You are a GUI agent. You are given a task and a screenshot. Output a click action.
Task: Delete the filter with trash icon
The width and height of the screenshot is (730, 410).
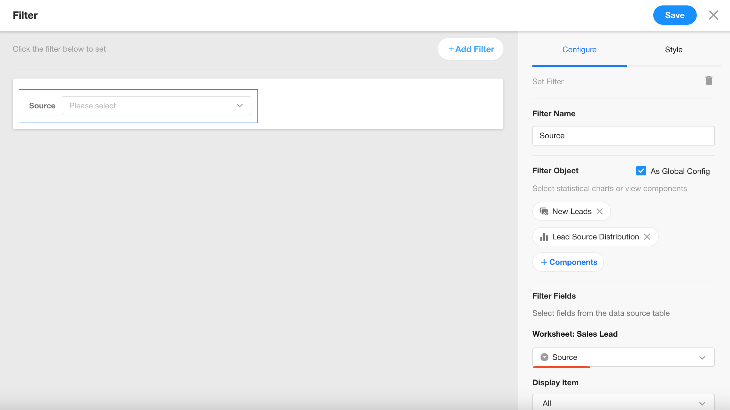point(709,81)
